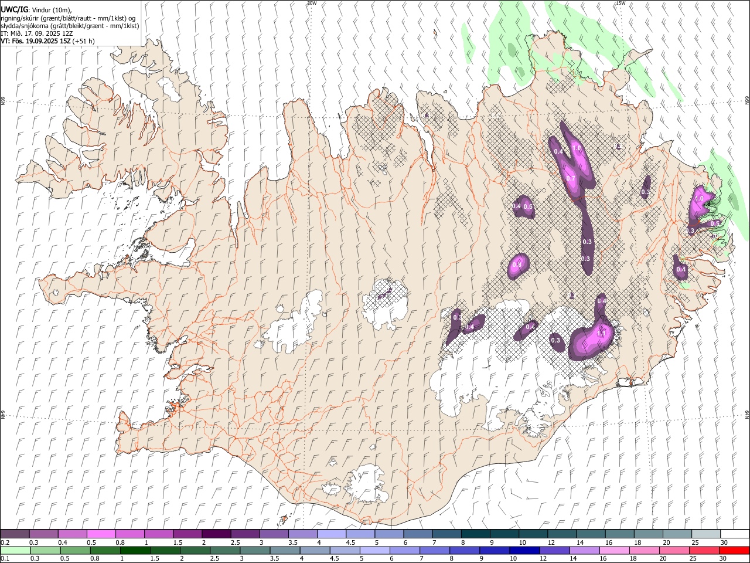Pick the darkest green 1–1.5 rain swatch
Screen dimensions: 750x563
click(135, 551)
